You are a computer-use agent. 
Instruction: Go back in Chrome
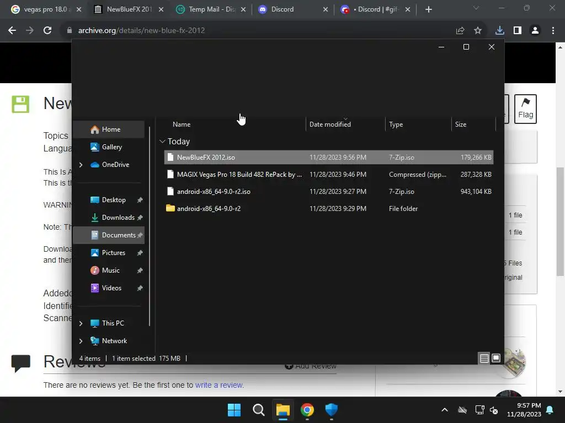(12, 31)
